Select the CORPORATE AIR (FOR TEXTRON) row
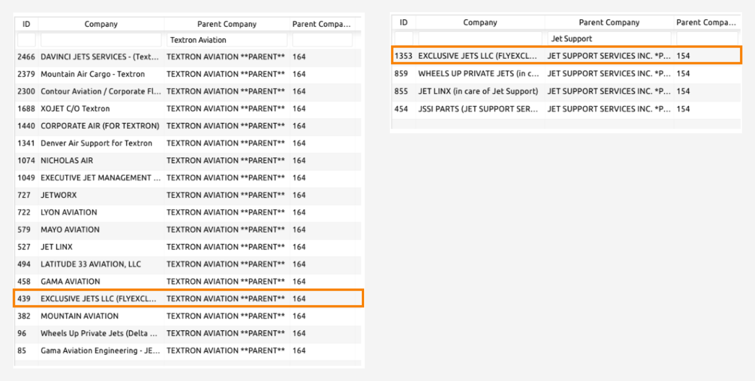Screen dimensions: 755x381 point(188,126)
